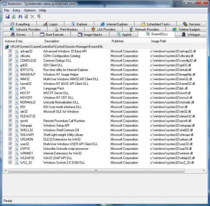This screenshot has width=210, height=206.
Task: Click the Save toolbar icon
Action: click(8, 16)
